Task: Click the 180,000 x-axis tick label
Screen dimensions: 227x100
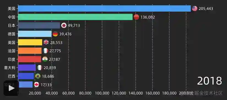Action: click(169, 93)
